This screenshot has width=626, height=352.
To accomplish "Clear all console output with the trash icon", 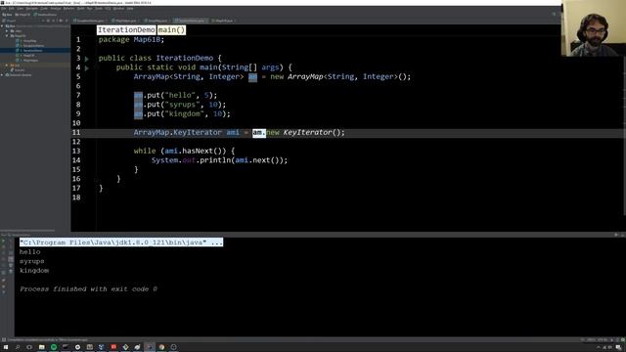I will point(11,272).
